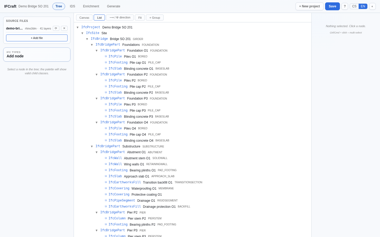Click the node icon beside Pier stem P2
Viewport: 380px width, 237px height.
pyautogui.click(x=106, y=218)
